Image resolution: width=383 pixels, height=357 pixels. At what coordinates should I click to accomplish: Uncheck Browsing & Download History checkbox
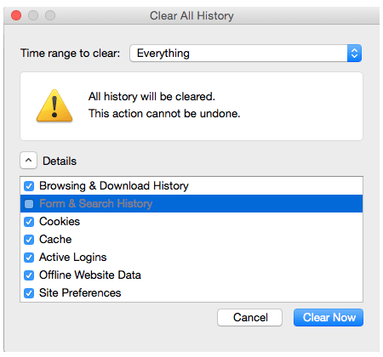click(x=29, y=186)
